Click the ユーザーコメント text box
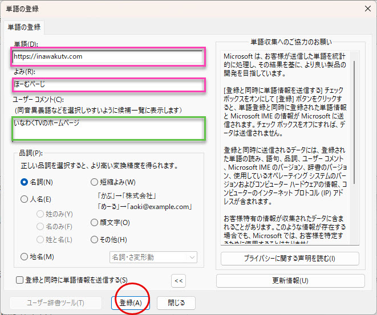This screenshot has width=377, height=315. point(108,128)
